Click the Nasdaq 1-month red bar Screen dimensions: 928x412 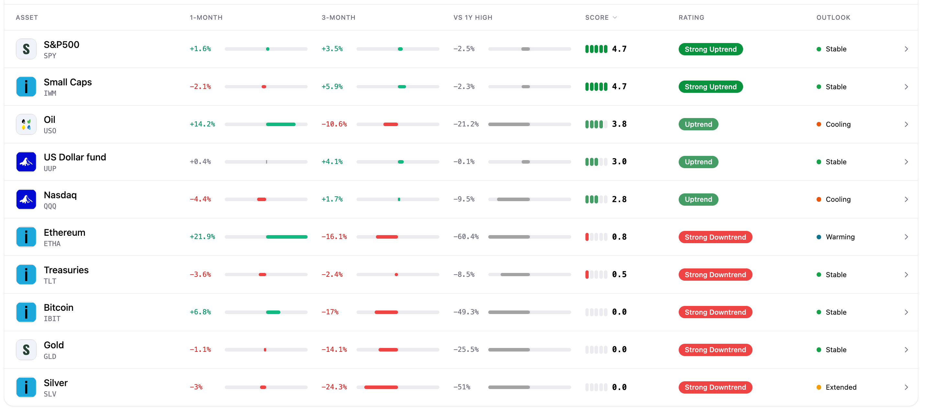coord(262,199)
